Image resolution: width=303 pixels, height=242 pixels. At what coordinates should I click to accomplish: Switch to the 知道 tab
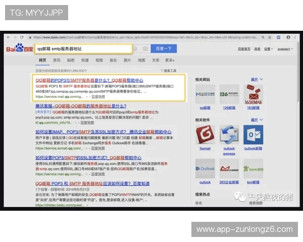pos(85,60)
